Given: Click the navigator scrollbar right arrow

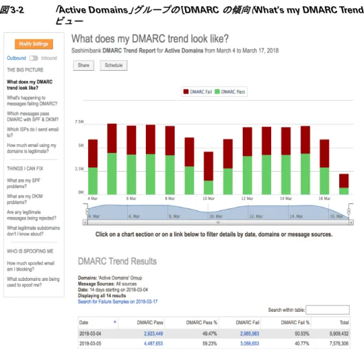Looking at the screenshot, I should click(x=351, y=223).
